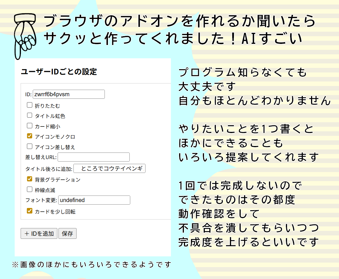Focus the 差し替えURL input box
Image resolution: width=339 pixels, height=279 pixels.
click(94, 157)
